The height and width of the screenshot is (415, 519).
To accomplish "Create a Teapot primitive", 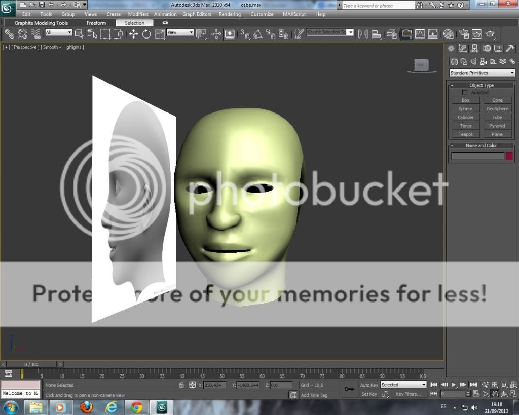I will pos(465,134).
